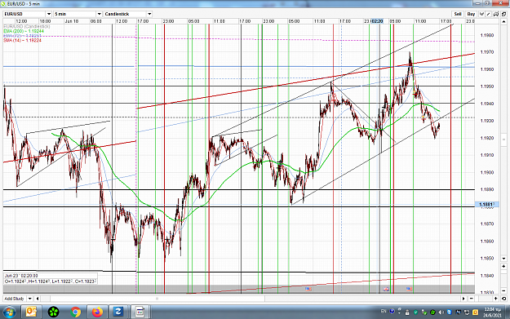Click the EUR/USD (Candlestick) legend entry
This screenshot has width=510, height=319.
point(27,26)
